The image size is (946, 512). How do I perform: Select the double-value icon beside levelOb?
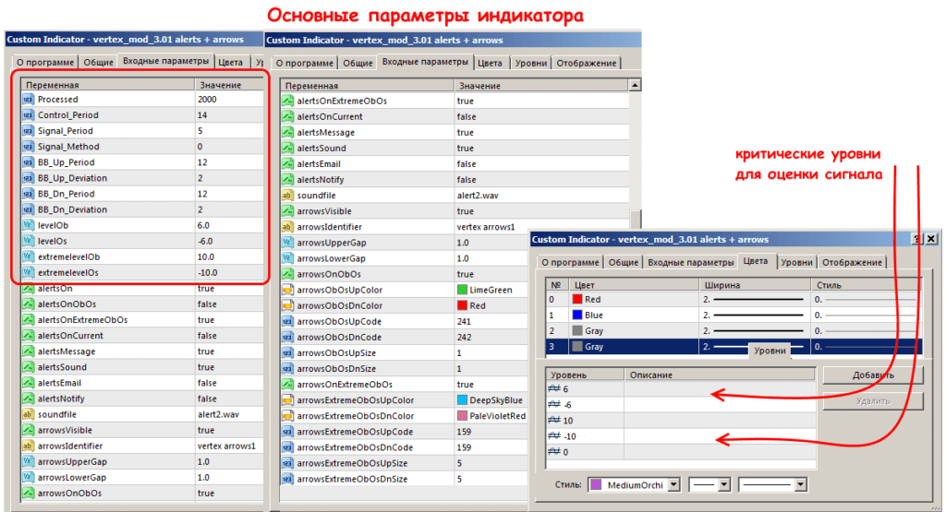(28, 225)
